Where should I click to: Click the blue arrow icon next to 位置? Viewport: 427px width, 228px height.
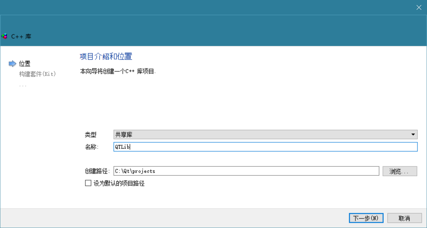[x=12, y=64]
